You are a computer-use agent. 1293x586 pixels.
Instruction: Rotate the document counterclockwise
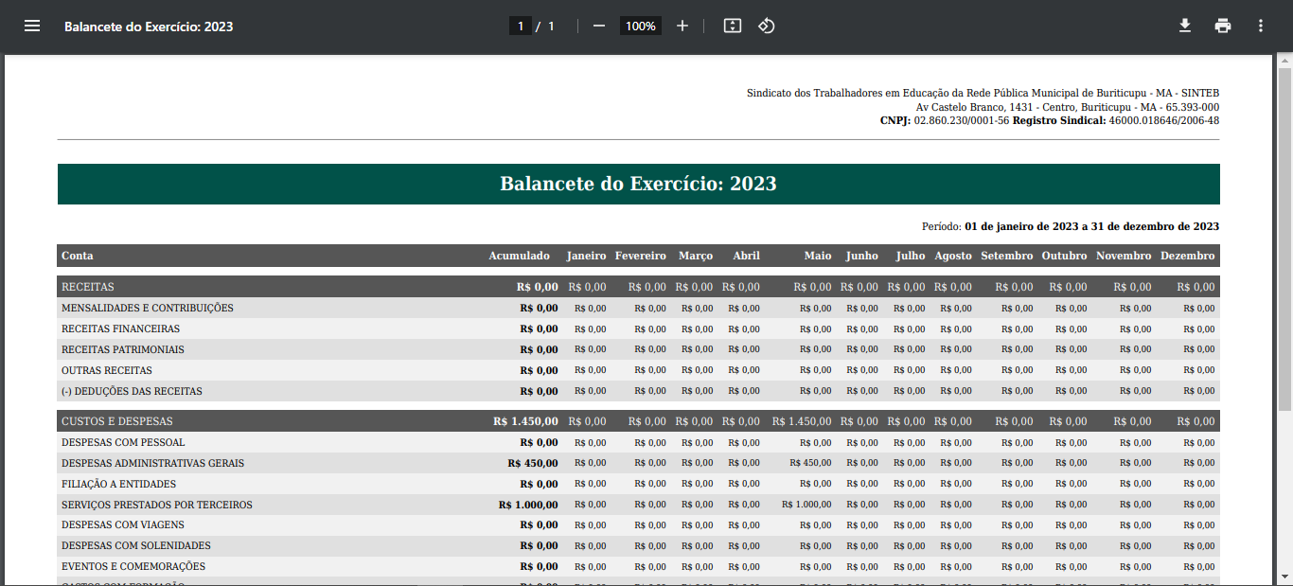pyautogui.click(x=767, y=27)
